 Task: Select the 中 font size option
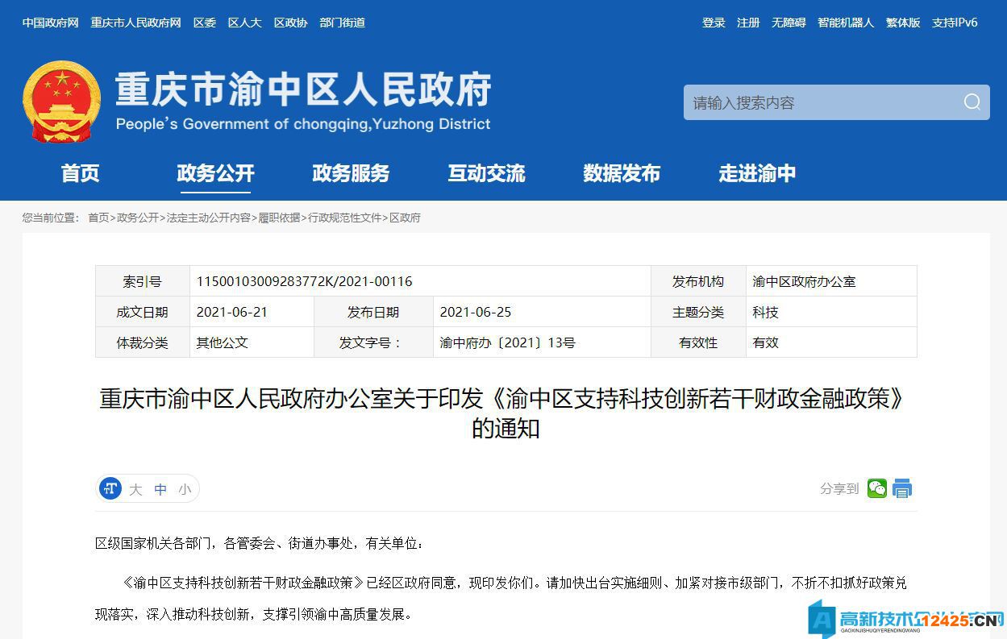160,488
